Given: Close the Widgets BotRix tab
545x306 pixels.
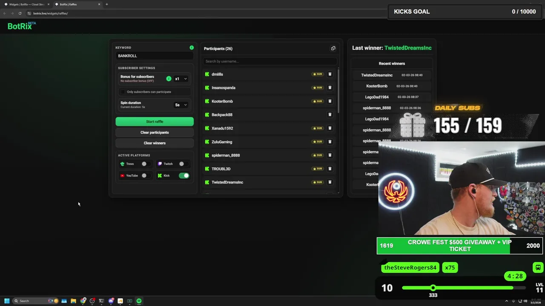Looking at the screenshot, I should (x=48, y=4).
